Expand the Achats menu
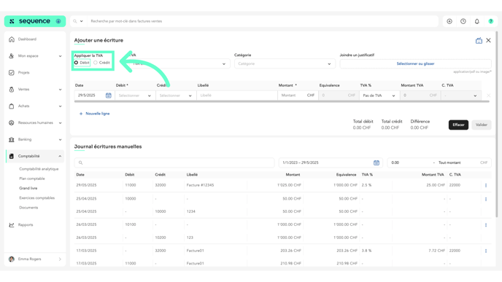Viewport: 502px width, 282px height. click(35, 106)
